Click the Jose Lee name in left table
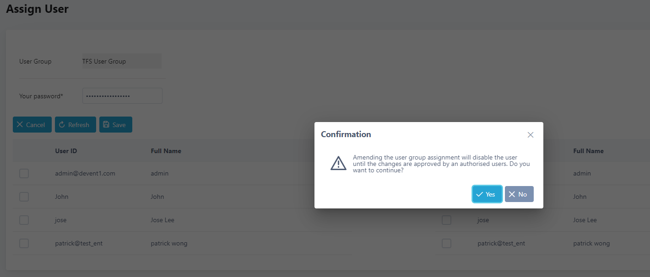650x277 pixels. [x=162, y=220]
